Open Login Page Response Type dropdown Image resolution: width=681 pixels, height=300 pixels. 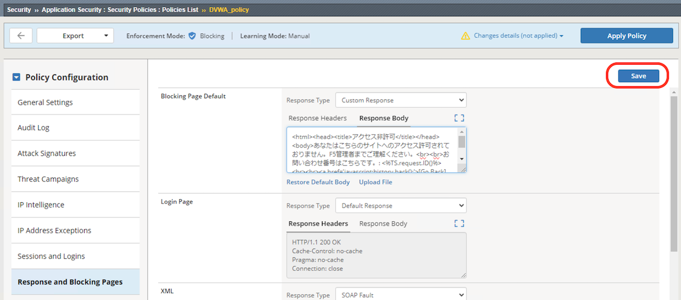point(401,206)
